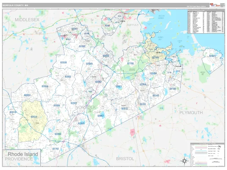The image size is (227, 170).
Task: Select ZIP code 02081 label
Action: pos(74,103)
